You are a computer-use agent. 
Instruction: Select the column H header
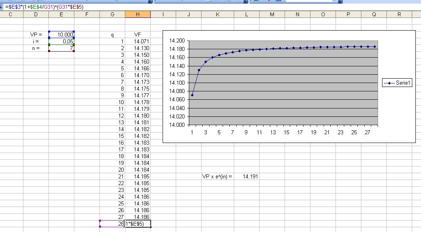pos(138,14)
